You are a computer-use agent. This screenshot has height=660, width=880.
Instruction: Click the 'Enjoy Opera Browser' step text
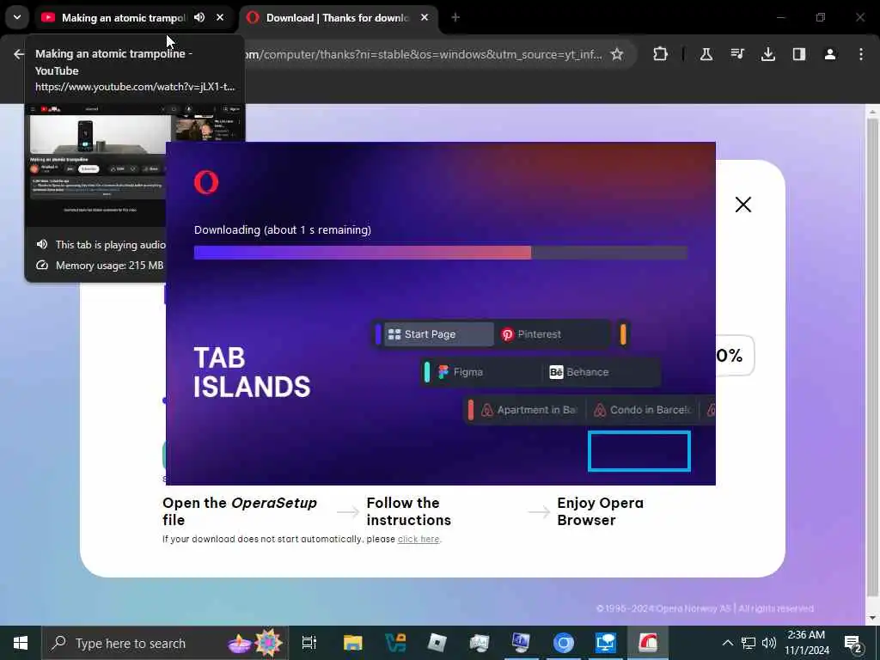600,511
